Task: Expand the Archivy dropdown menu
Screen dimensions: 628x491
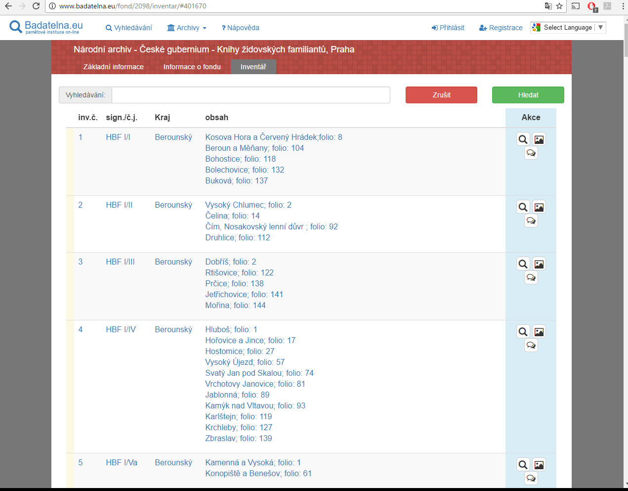Action: [x=187, y=28]
